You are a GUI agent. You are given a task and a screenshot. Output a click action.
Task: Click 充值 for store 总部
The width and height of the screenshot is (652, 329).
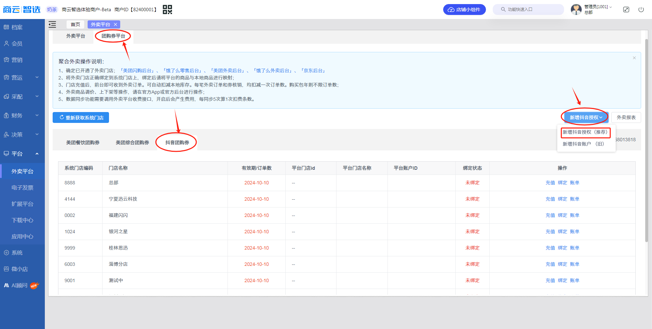pos(550,183)
